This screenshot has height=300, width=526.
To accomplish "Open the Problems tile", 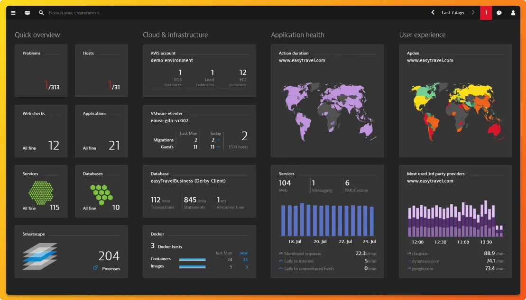I will 41,71.
